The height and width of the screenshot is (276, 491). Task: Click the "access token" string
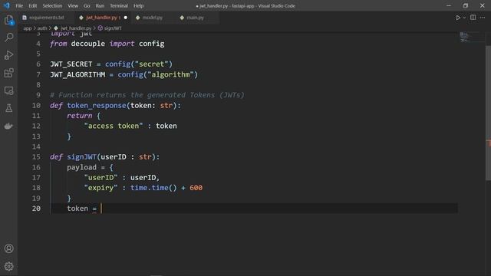114,126
